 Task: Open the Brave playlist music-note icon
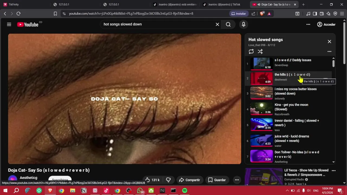tap(308, 14)
